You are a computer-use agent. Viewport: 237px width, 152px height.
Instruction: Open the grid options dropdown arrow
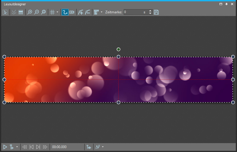[57, 12]
